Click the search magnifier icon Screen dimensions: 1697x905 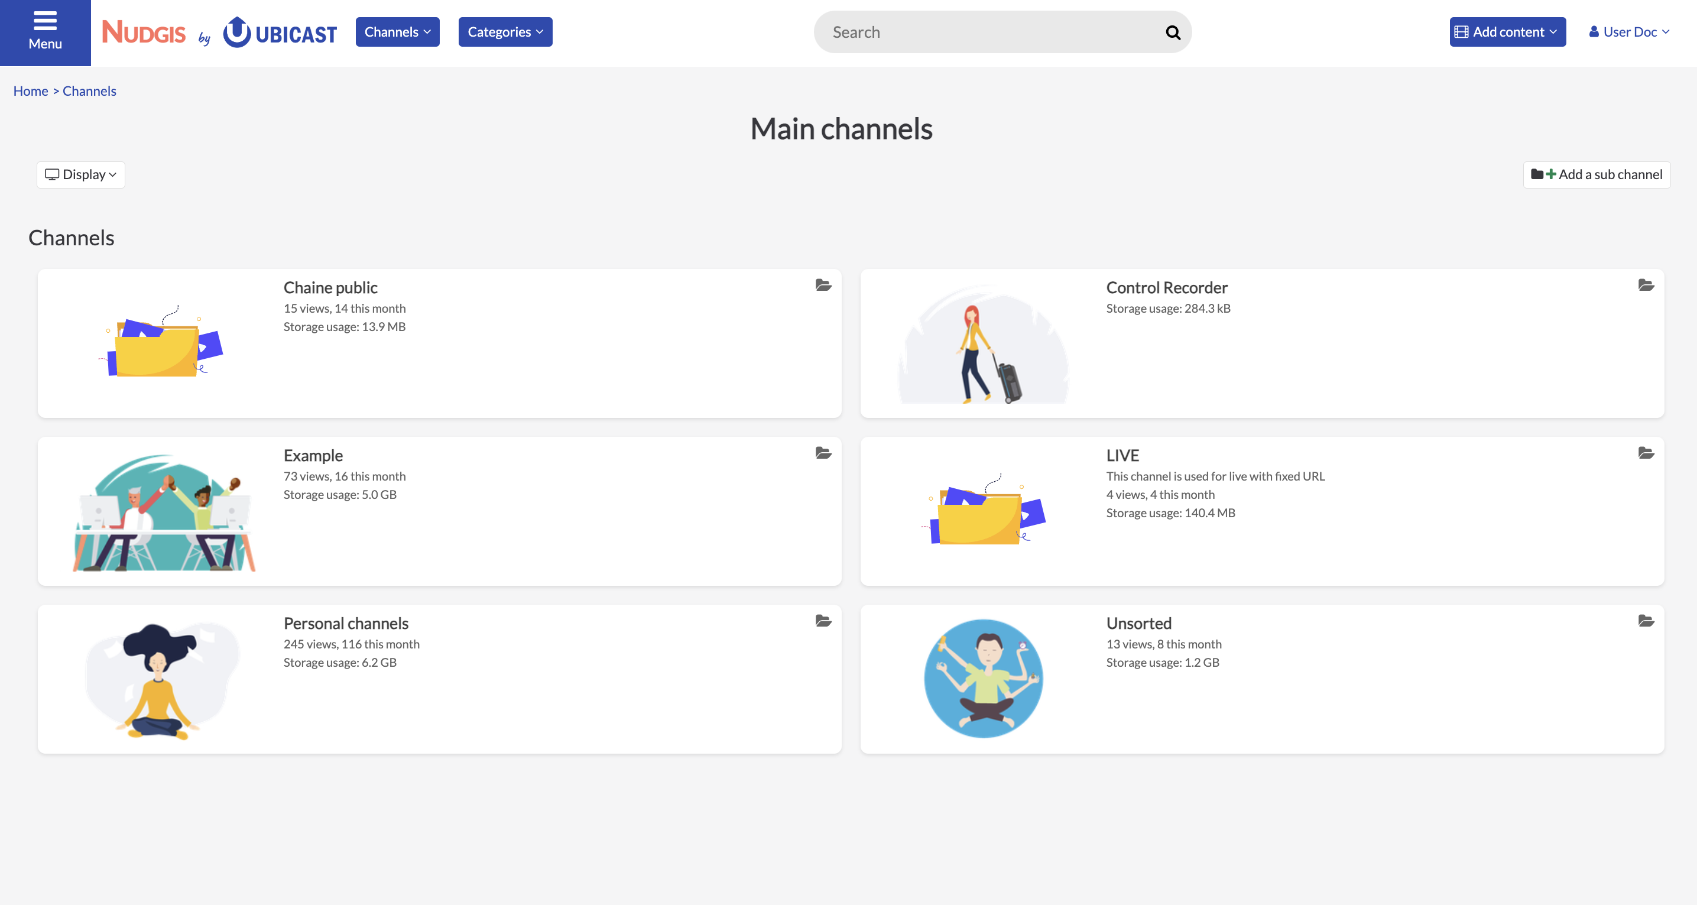[1173, 33]
